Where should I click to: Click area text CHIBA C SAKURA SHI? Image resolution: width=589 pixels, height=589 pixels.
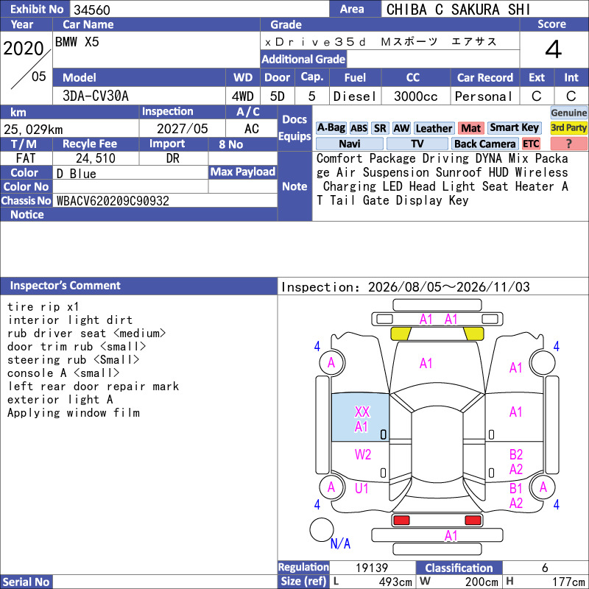coord(458,10)
